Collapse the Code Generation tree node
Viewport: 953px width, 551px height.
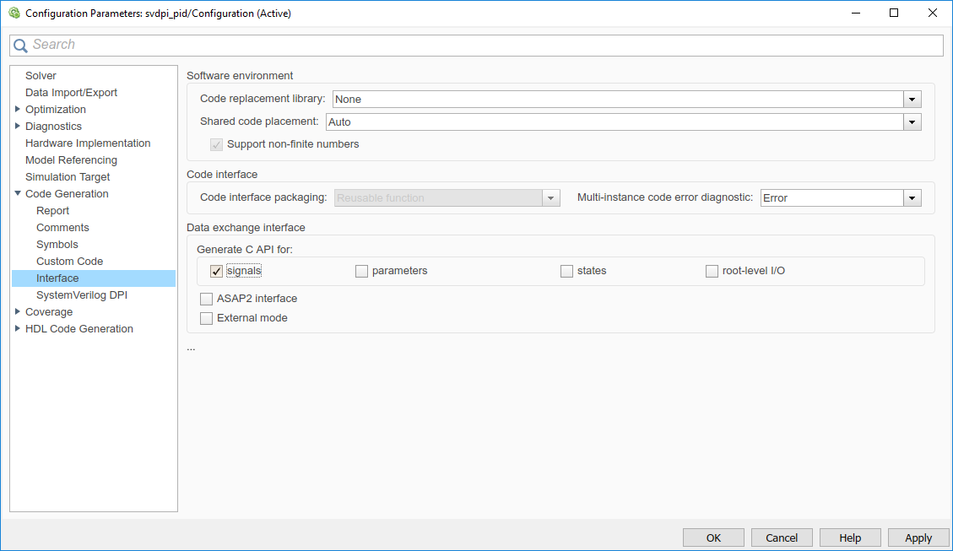tap(18, 194)
